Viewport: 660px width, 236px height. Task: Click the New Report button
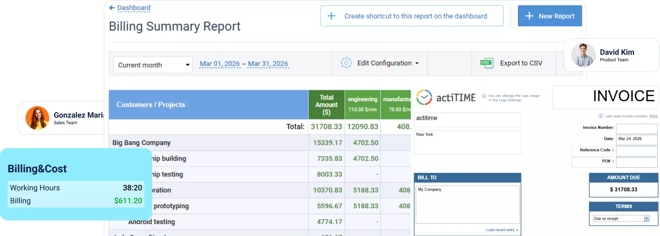pyautogui.click(x=550, y=16)
